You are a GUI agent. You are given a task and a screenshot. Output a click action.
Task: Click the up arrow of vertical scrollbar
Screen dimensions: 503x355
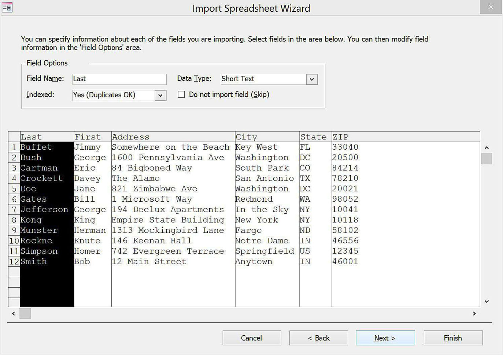487,147
